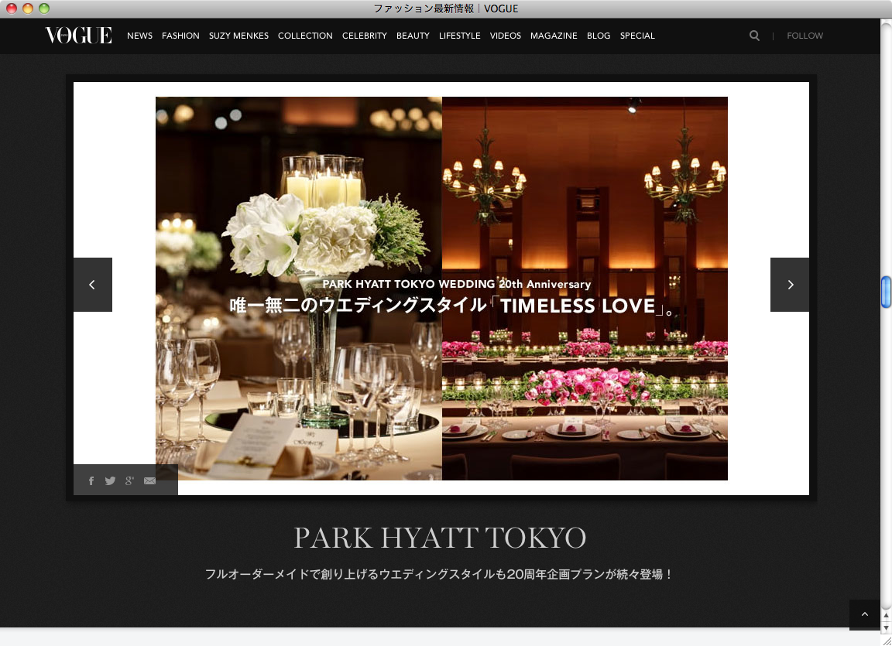Minimize the window with yellow button
This screenshot has width=892, height=646.
[27, 9]
